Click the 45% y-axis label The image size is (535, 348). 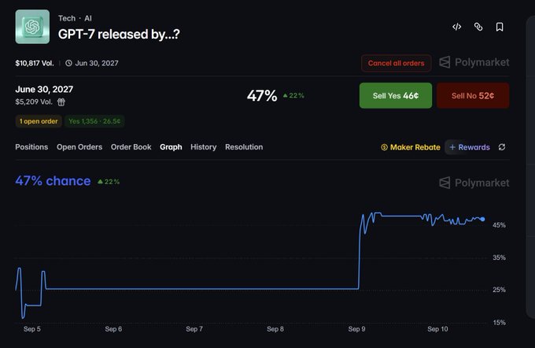499,225
